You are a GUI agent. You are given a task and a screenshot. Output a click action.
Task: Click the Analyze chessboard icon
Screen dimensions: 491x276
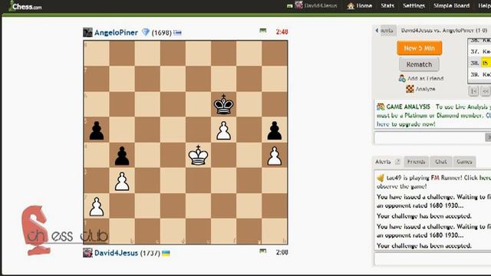tap(410, 89)
